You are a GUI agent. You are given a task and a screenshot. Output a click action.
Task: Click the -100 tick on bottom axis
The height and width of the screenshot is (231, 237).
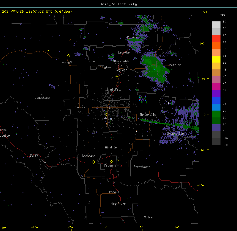(34, 227)
